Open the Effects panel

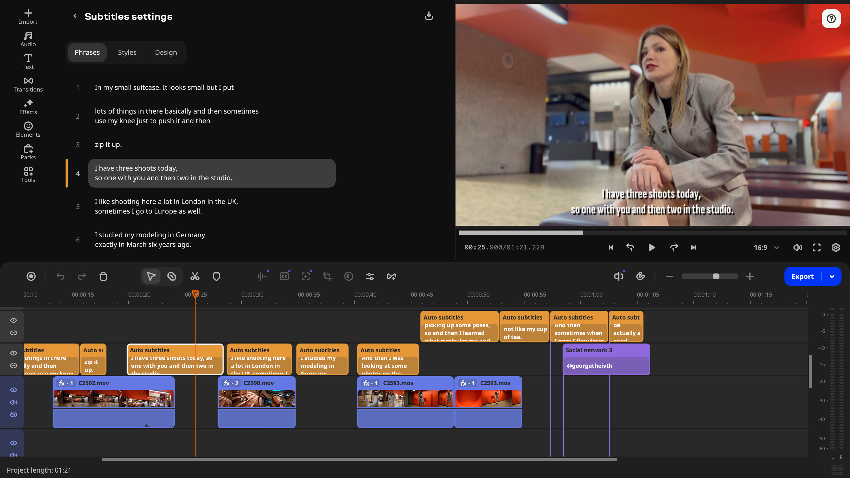[x=28, y=107]
